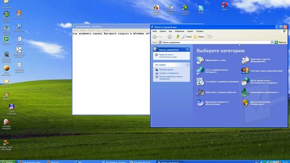Open the Camtasia Studio desktop icon
290x163 pixels.
tap(185, 10)
